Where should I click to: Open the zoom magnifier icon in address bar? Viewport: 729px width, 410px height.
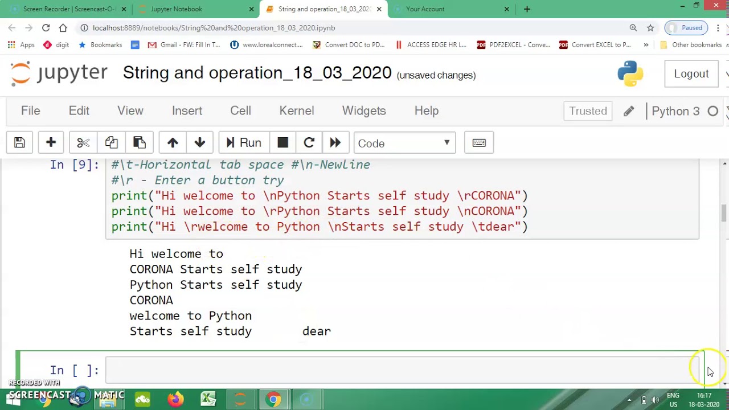[x=633, y=27]
